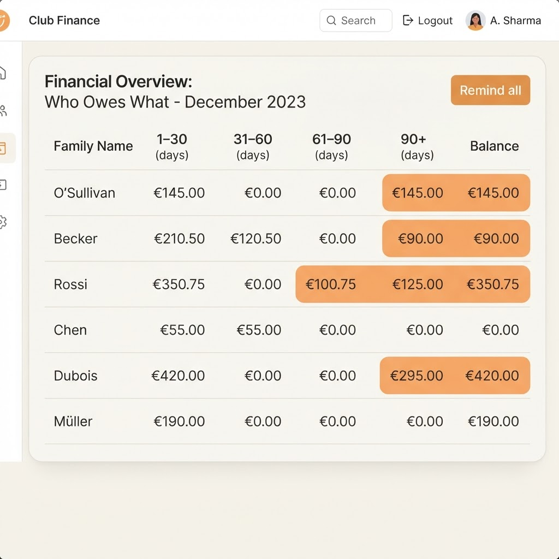Click the magnifier icon in search box

[x=331, y=20]
